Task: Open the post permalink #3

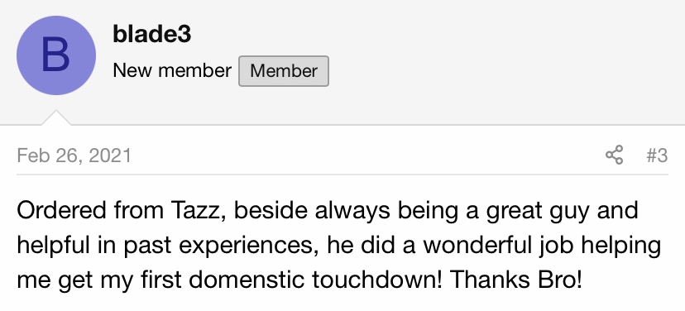Action: coord(657,155)
